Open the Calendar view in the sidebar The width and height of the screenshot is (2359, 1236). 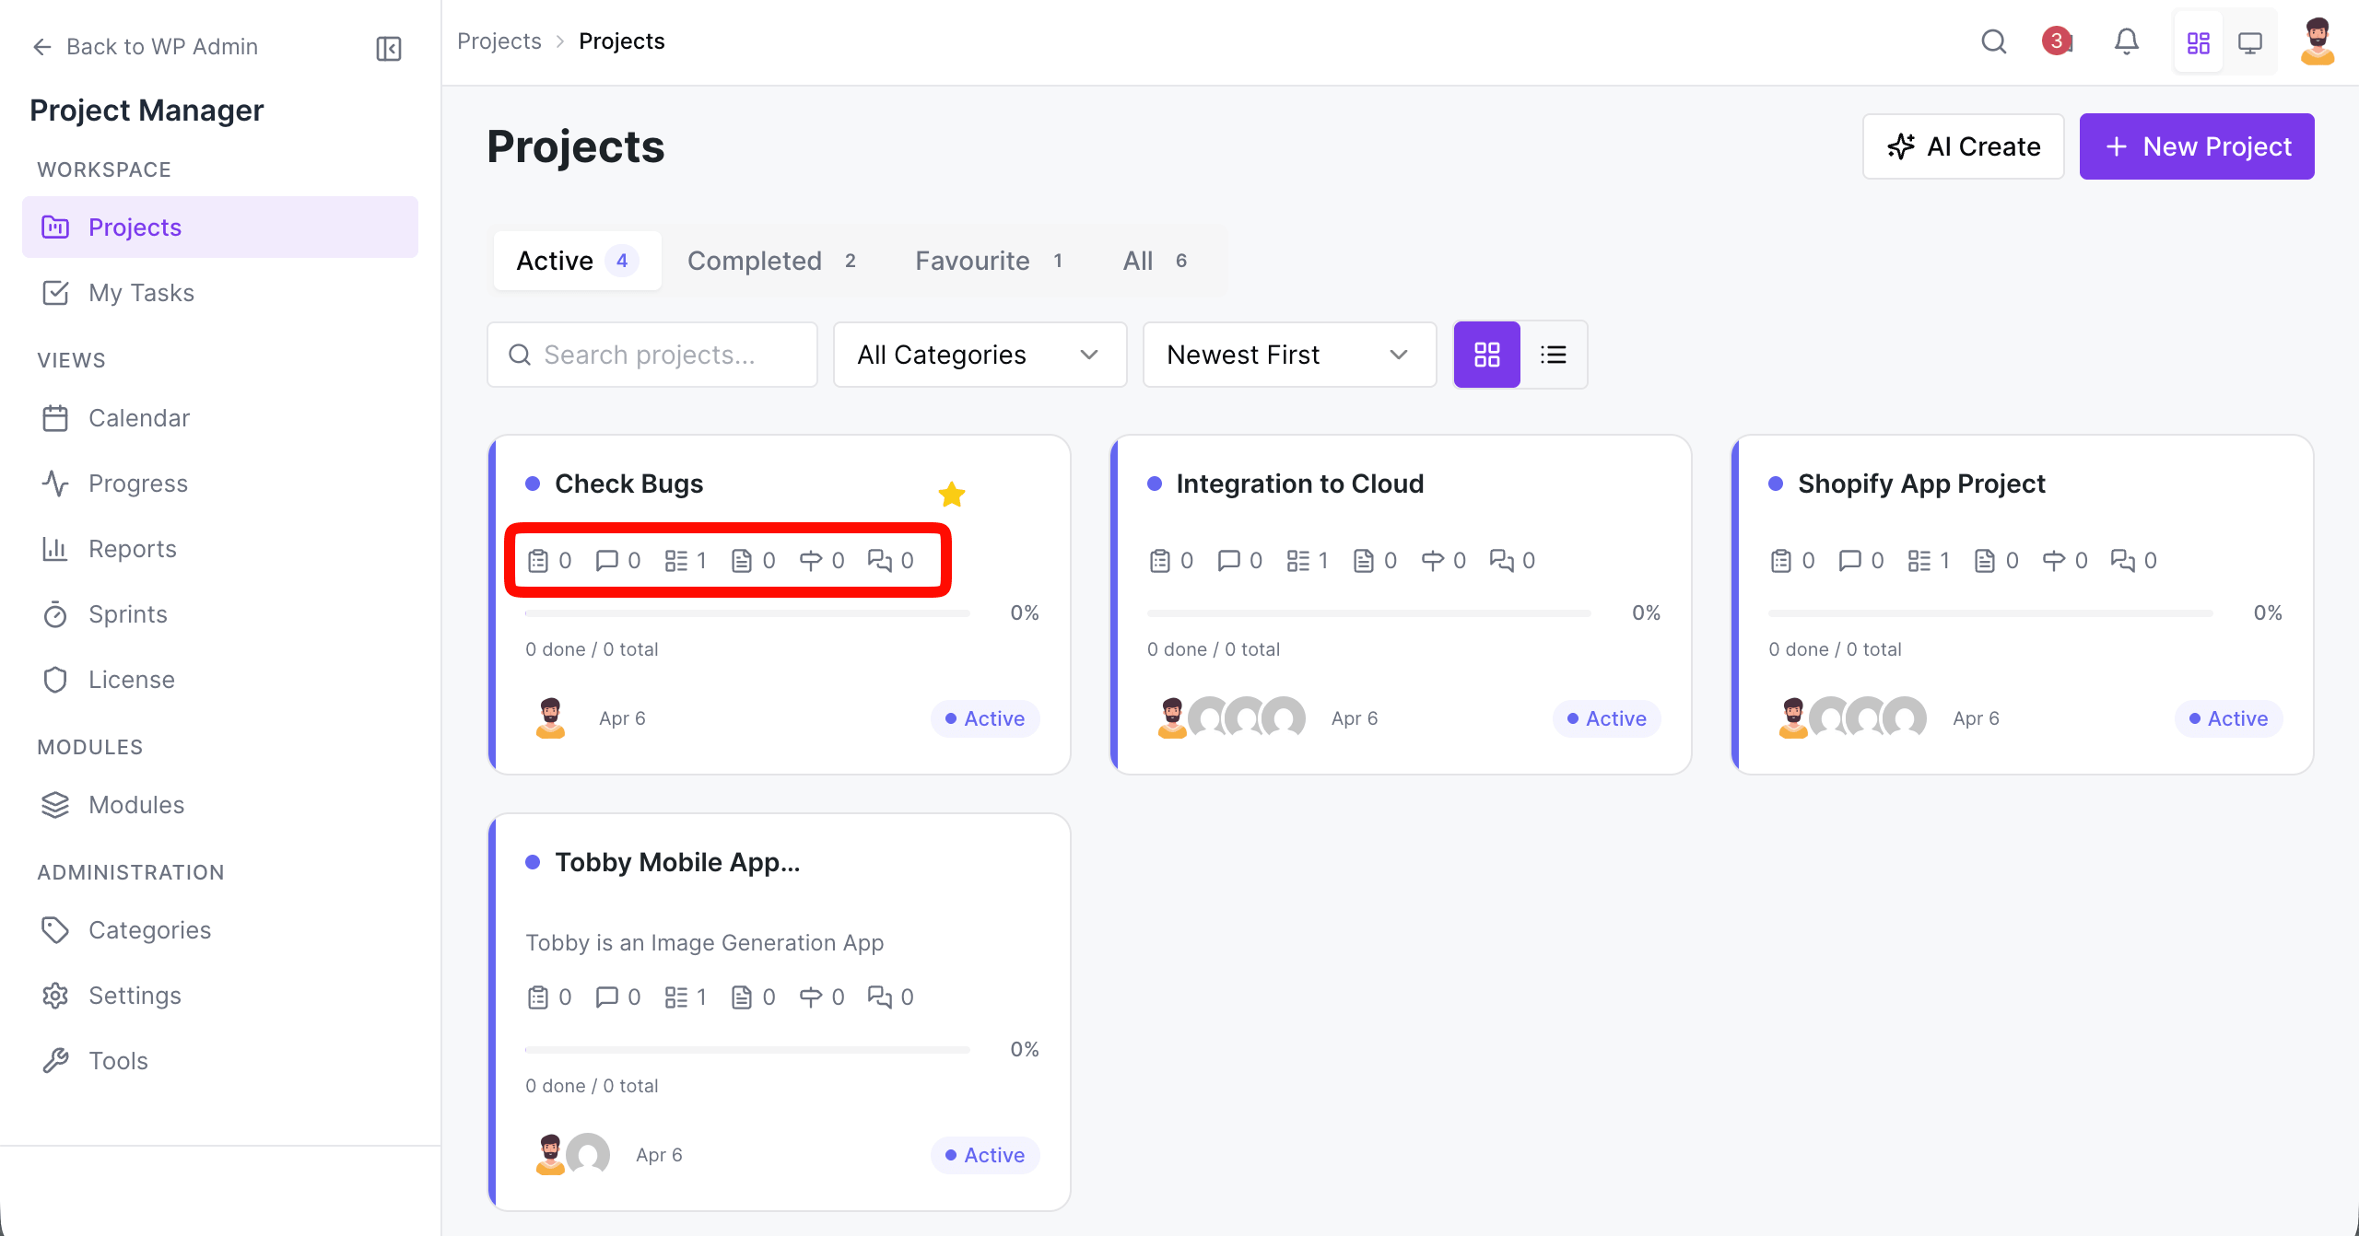pos(139,417)
